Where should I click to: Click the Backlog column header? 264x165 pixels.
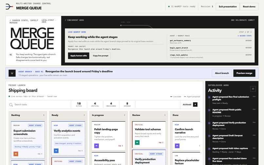[28, 115]
